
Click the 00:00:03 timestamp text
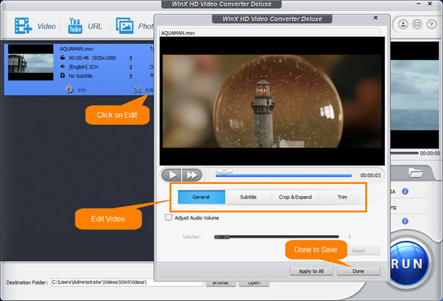coord(370,175)
